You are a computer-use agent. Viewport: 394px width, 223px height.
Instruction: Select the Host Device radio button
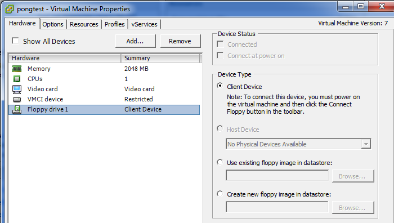[220, 128]
